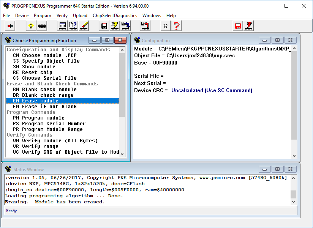Viewport: 313px width, 228px height.
Task: Open the Help menu
Action: [x=171, y=16]
